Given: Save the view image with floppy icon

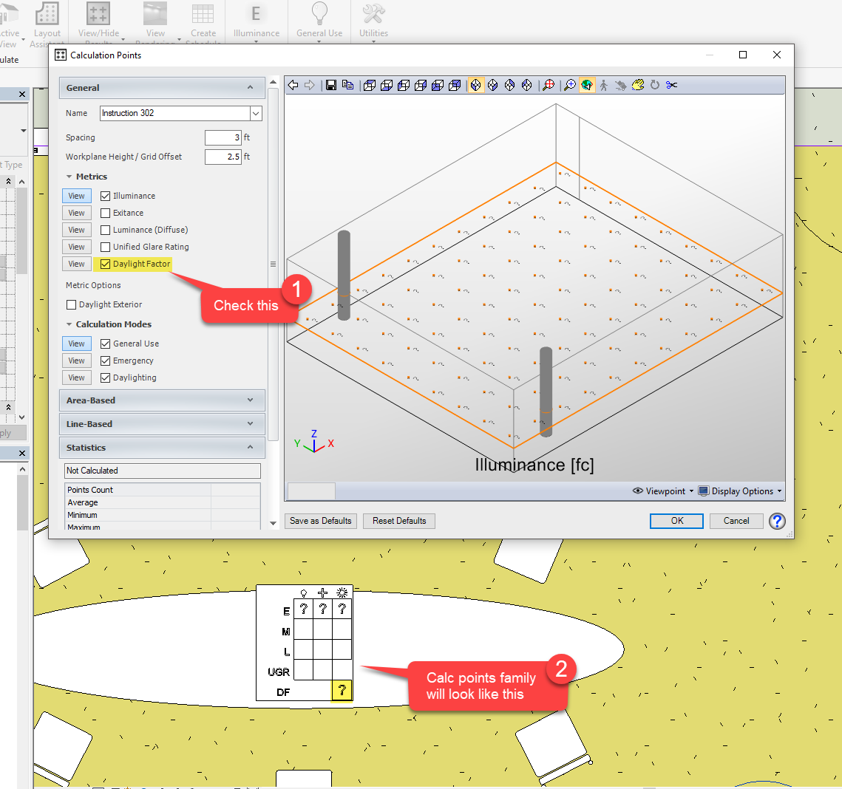Looking at the screenshot, I should tap(331, 85).
